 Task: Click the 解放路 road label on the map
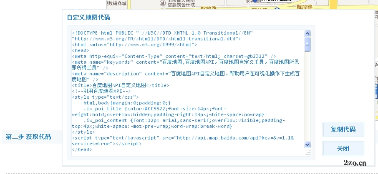[305, 7]
